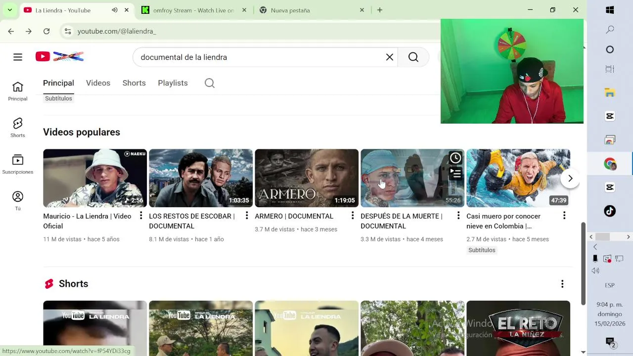This screenshot has height=356, width=633.
Task: Add Después de la Muerte to queue
Action: point(455,174)
